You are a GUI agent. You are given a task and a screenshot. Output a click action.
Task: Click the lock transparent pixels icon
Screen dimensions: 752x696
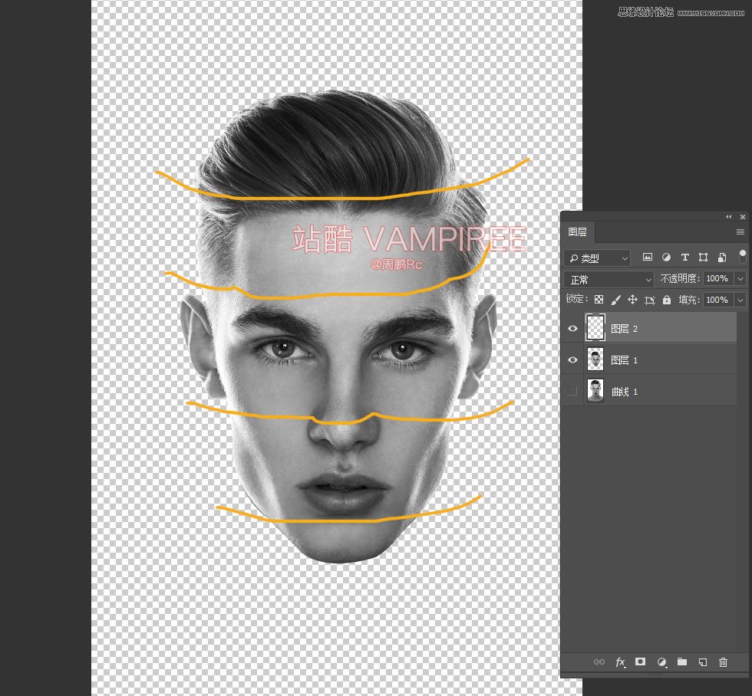click(x=599, y=300)
